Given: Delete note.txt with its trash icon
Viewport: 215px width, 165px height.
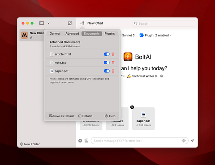Looking at the screenshot, I should (x=113, y=62).
